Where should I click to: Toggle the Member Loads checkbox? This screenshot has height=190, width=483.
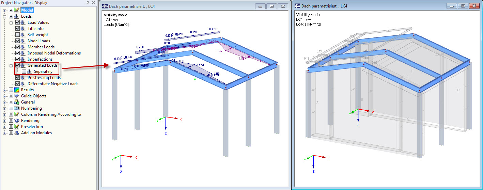(17, 47)
